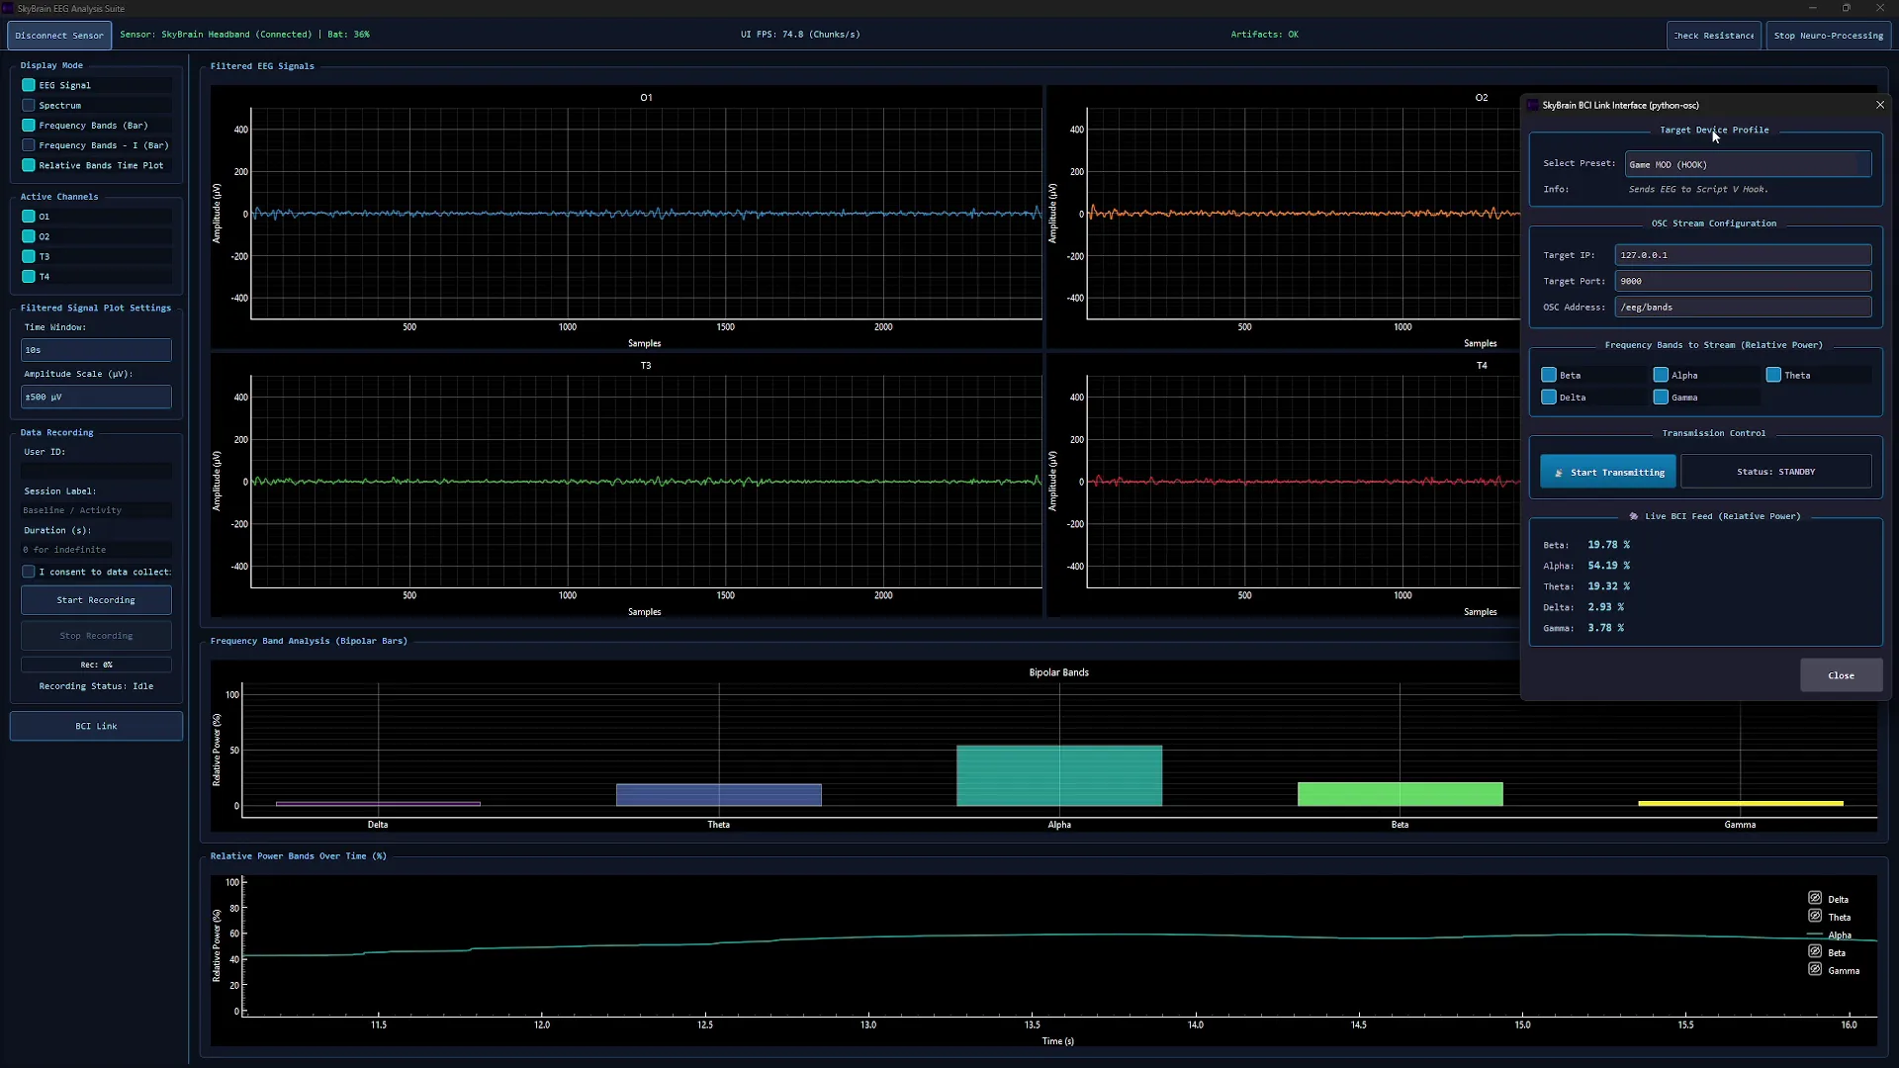Click the Target Port input field
This screenshot has height=1068, width=1899.
tap(1742, 281)
